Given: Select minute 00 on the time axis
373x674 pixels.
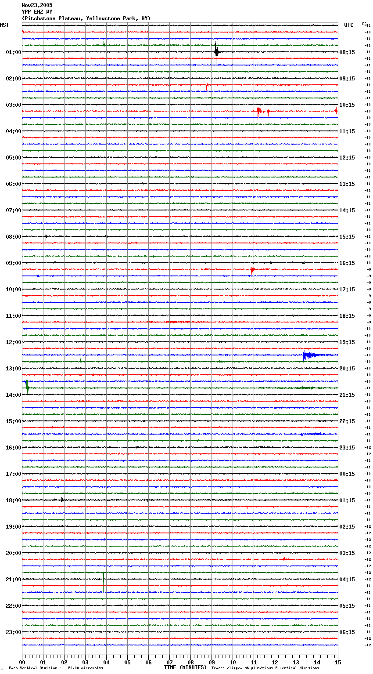Looking at the screenshot, I should [x=22, y=662].
